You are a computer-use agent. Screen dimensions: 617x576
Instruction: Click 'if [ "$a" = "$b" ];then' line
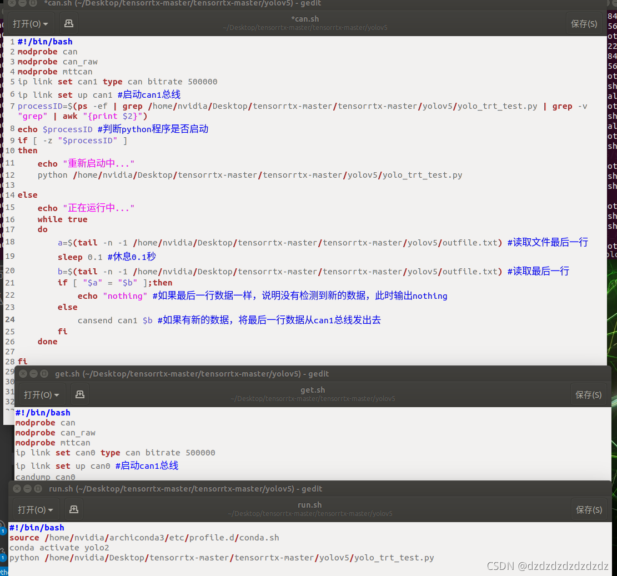pyautogui.click(x=115, y=283)
